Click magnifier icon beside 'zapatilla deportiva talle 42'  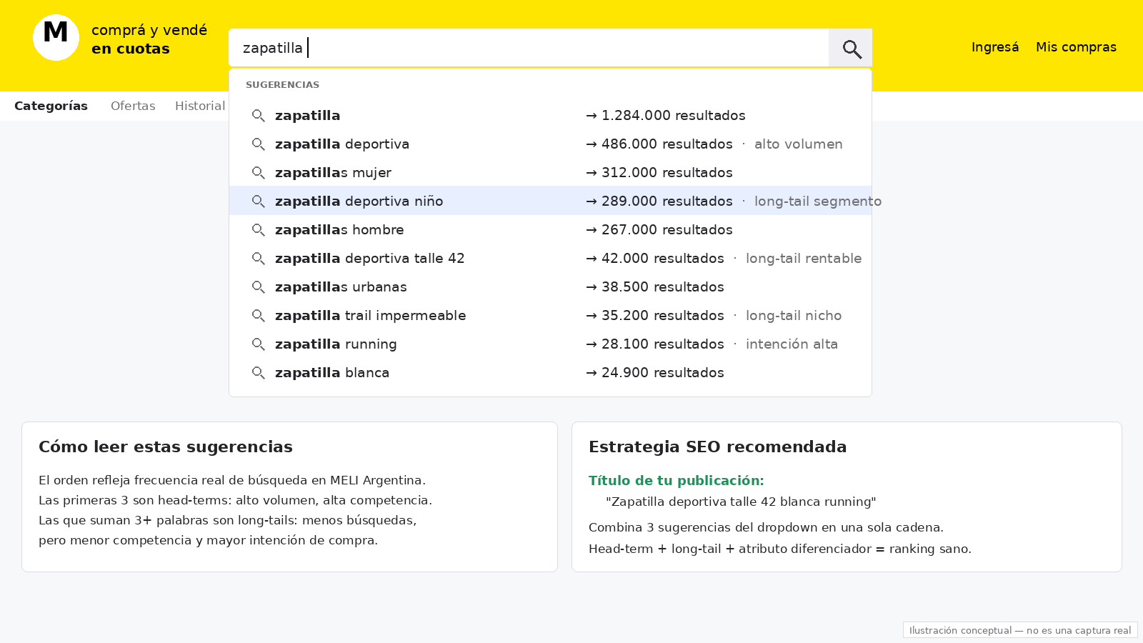pyautogui.click(x=259, y=259)
